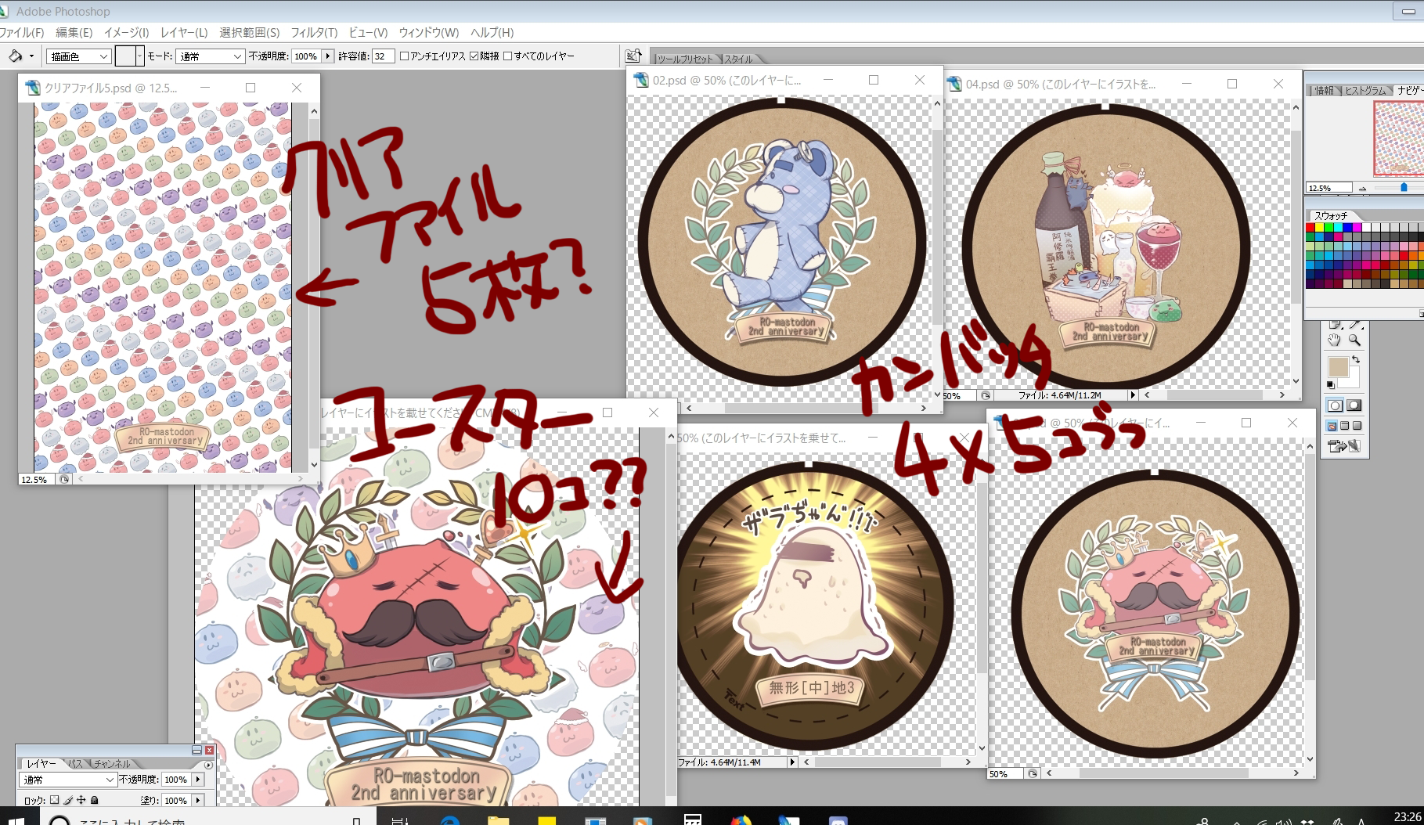Enable the アンチエイリアス checkbox

405,56
